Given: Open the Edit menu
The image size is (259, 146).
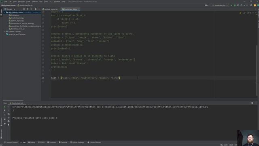Looking at the screenshot, I should tap(10, 2).
